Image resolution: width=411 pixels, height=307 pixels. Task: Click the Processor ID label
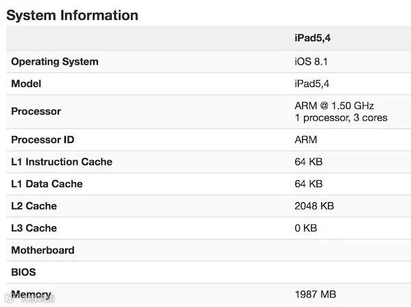[x=42, y=140]
